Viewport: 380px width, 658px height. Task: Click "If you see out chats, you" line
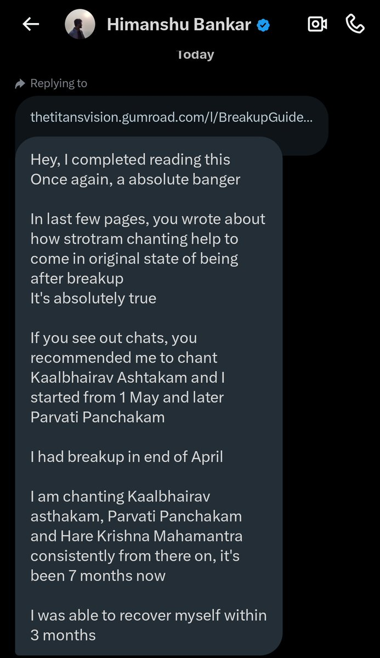pyautogui.click(x=114, y=338)
